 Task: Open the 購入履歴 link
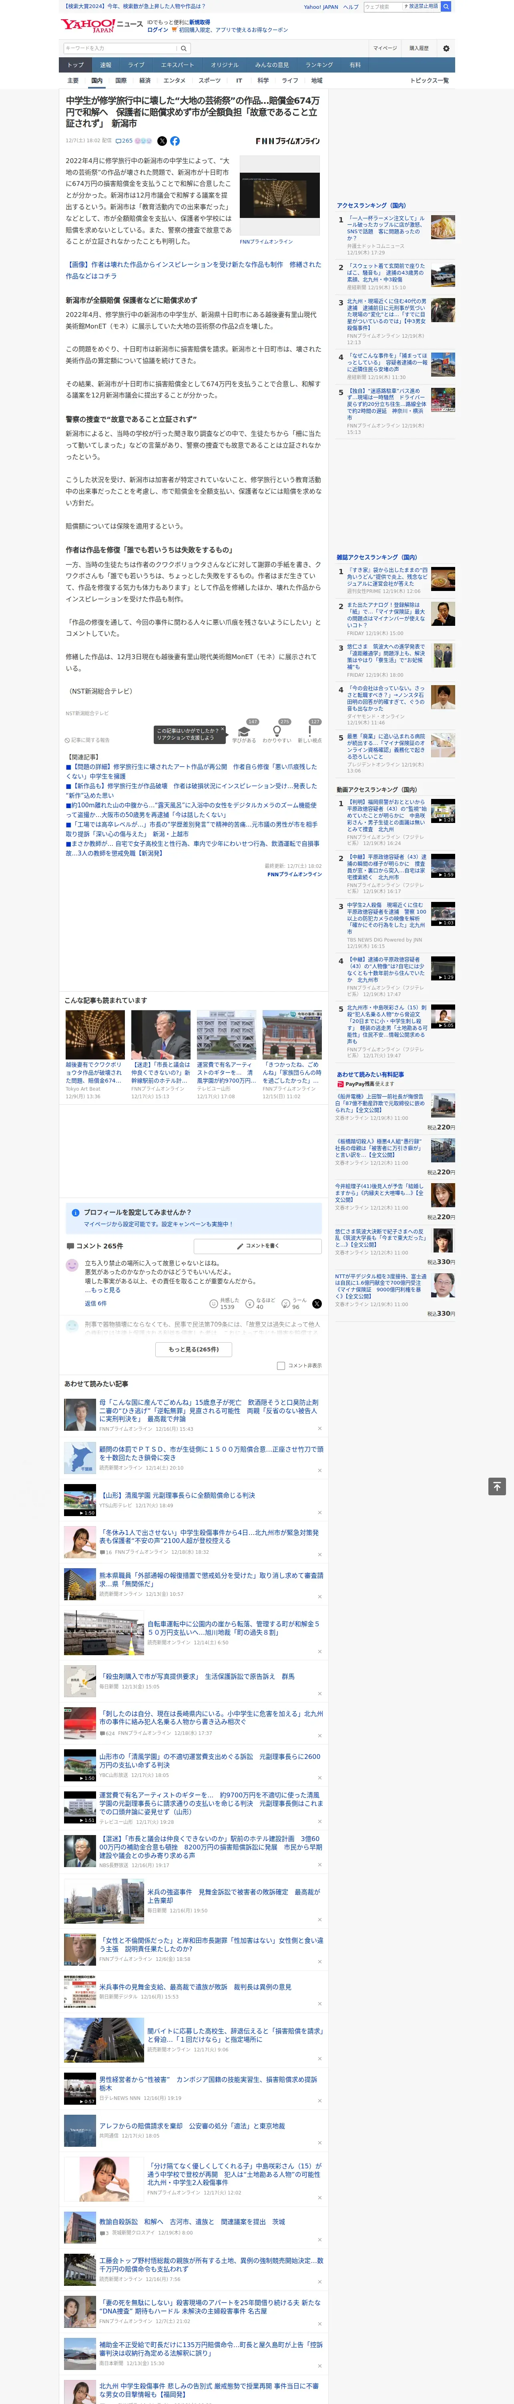point(419,48)
